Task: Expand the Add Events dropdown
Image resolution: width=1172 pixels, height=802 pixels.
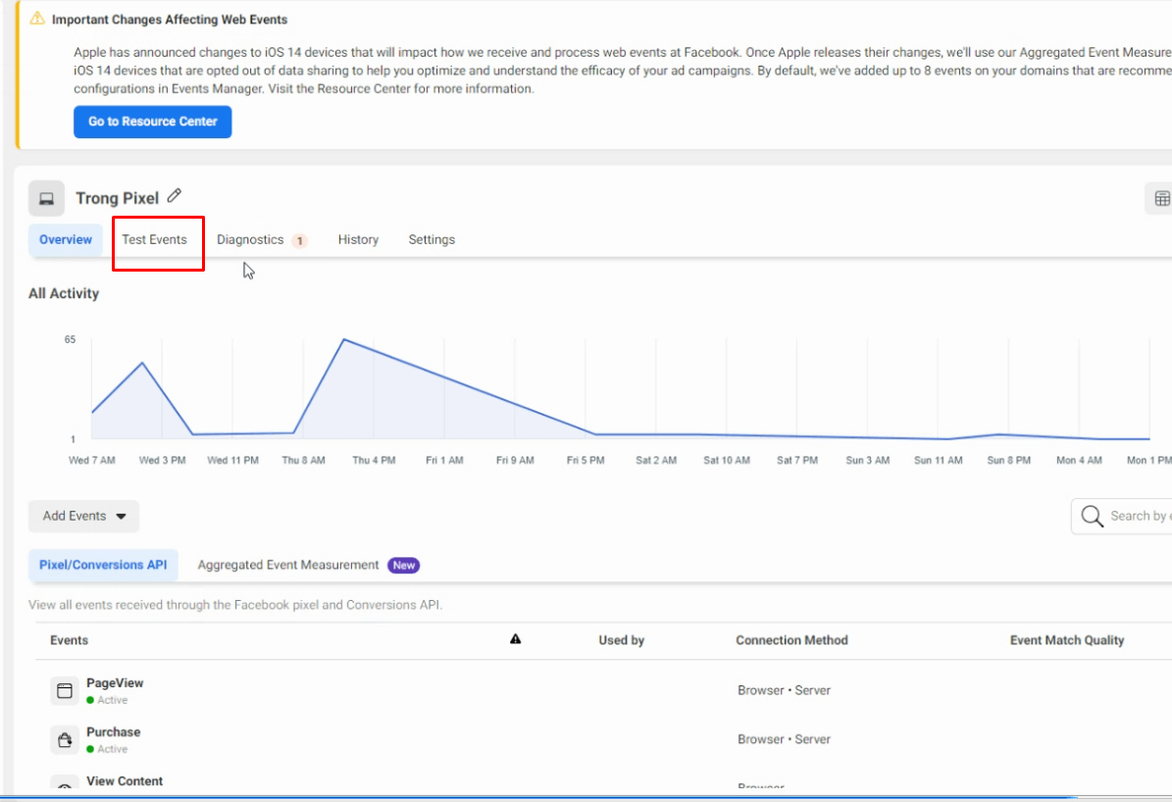Action: [x=83, y=516]
